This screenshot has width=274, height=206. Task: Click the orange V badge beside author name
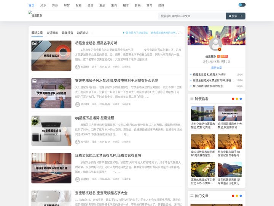tap(218, 56)
